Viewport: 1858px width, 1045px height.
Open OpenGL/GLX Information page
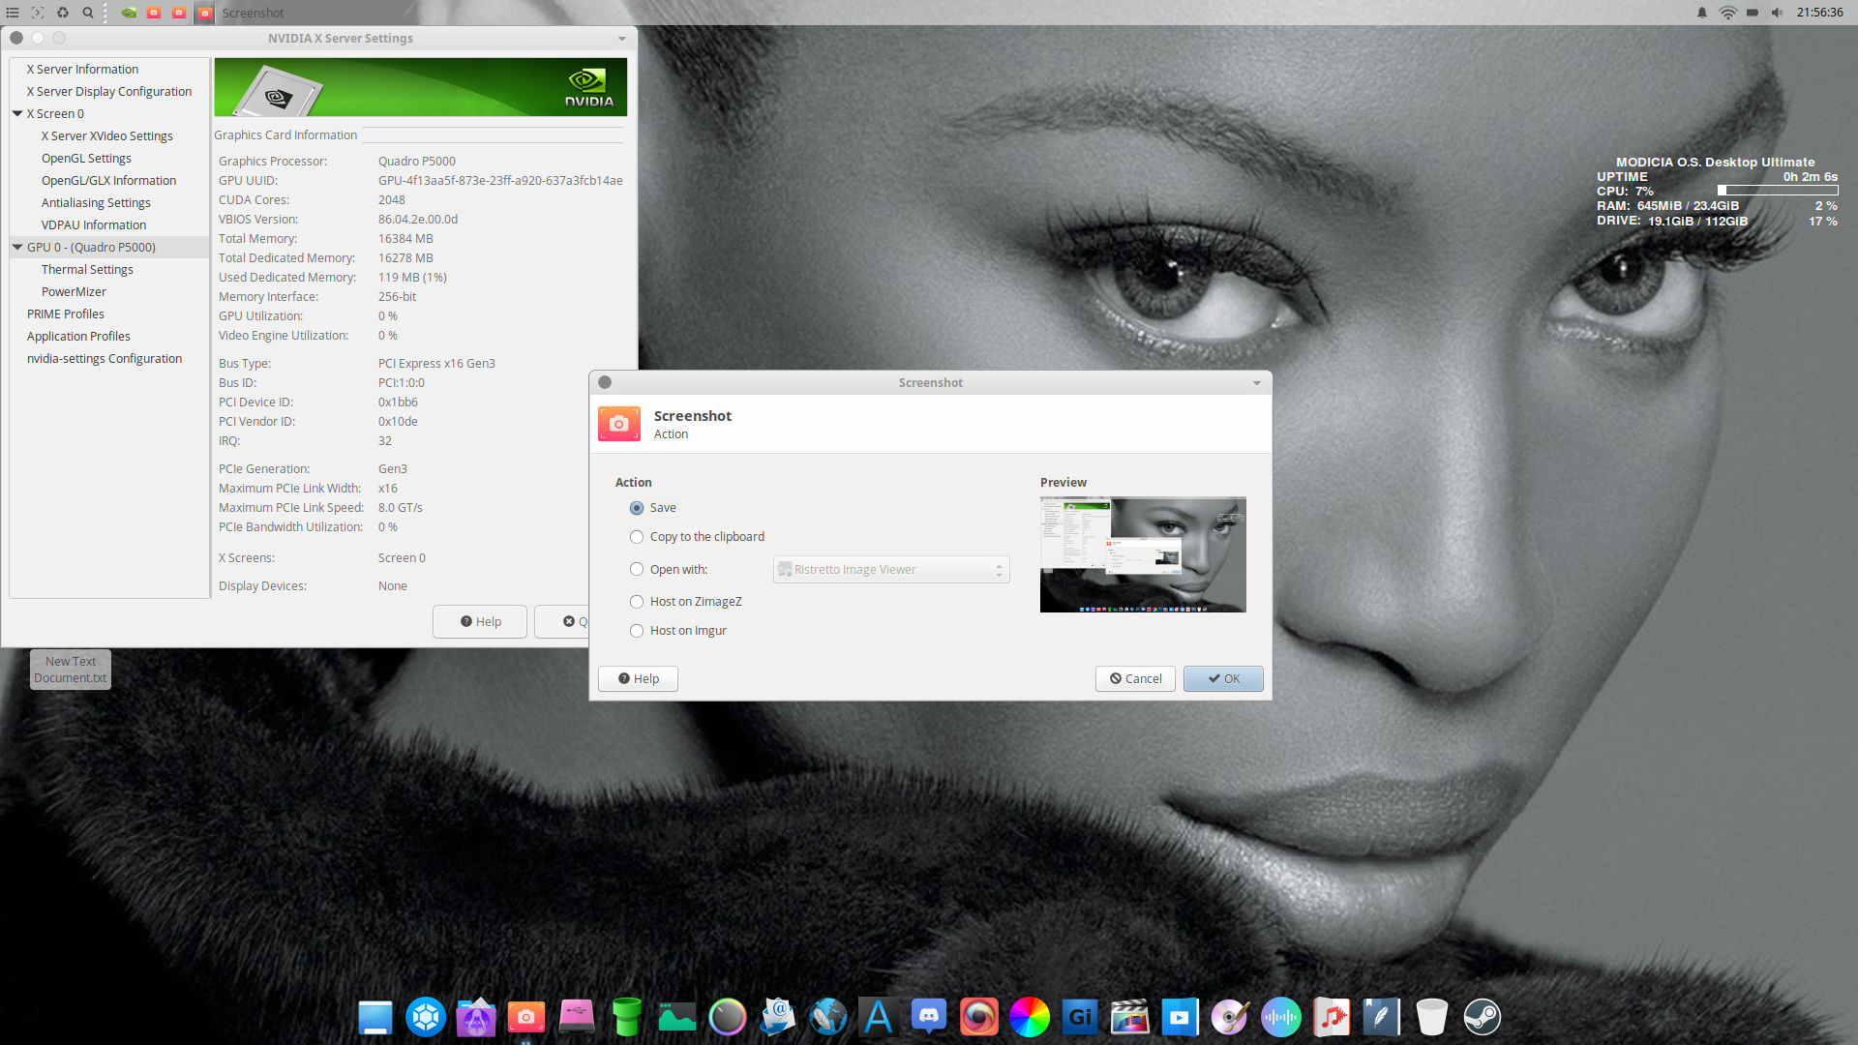[108, 181]
